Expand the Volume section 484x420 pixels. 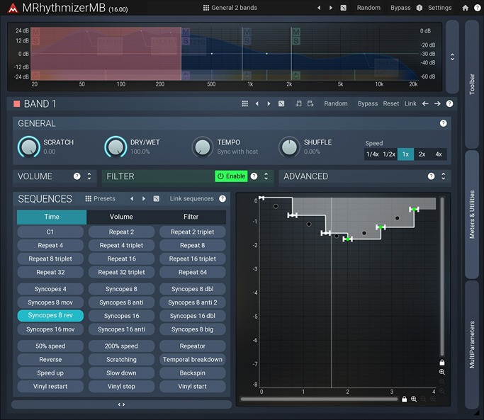[89, 176]
